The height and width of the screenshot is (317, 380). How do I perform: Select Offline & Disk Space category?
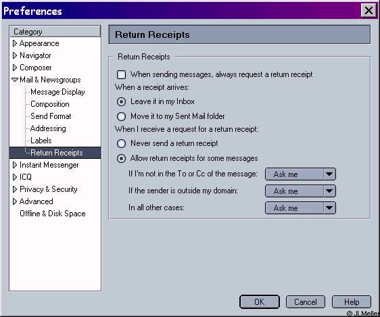[53, 214]
